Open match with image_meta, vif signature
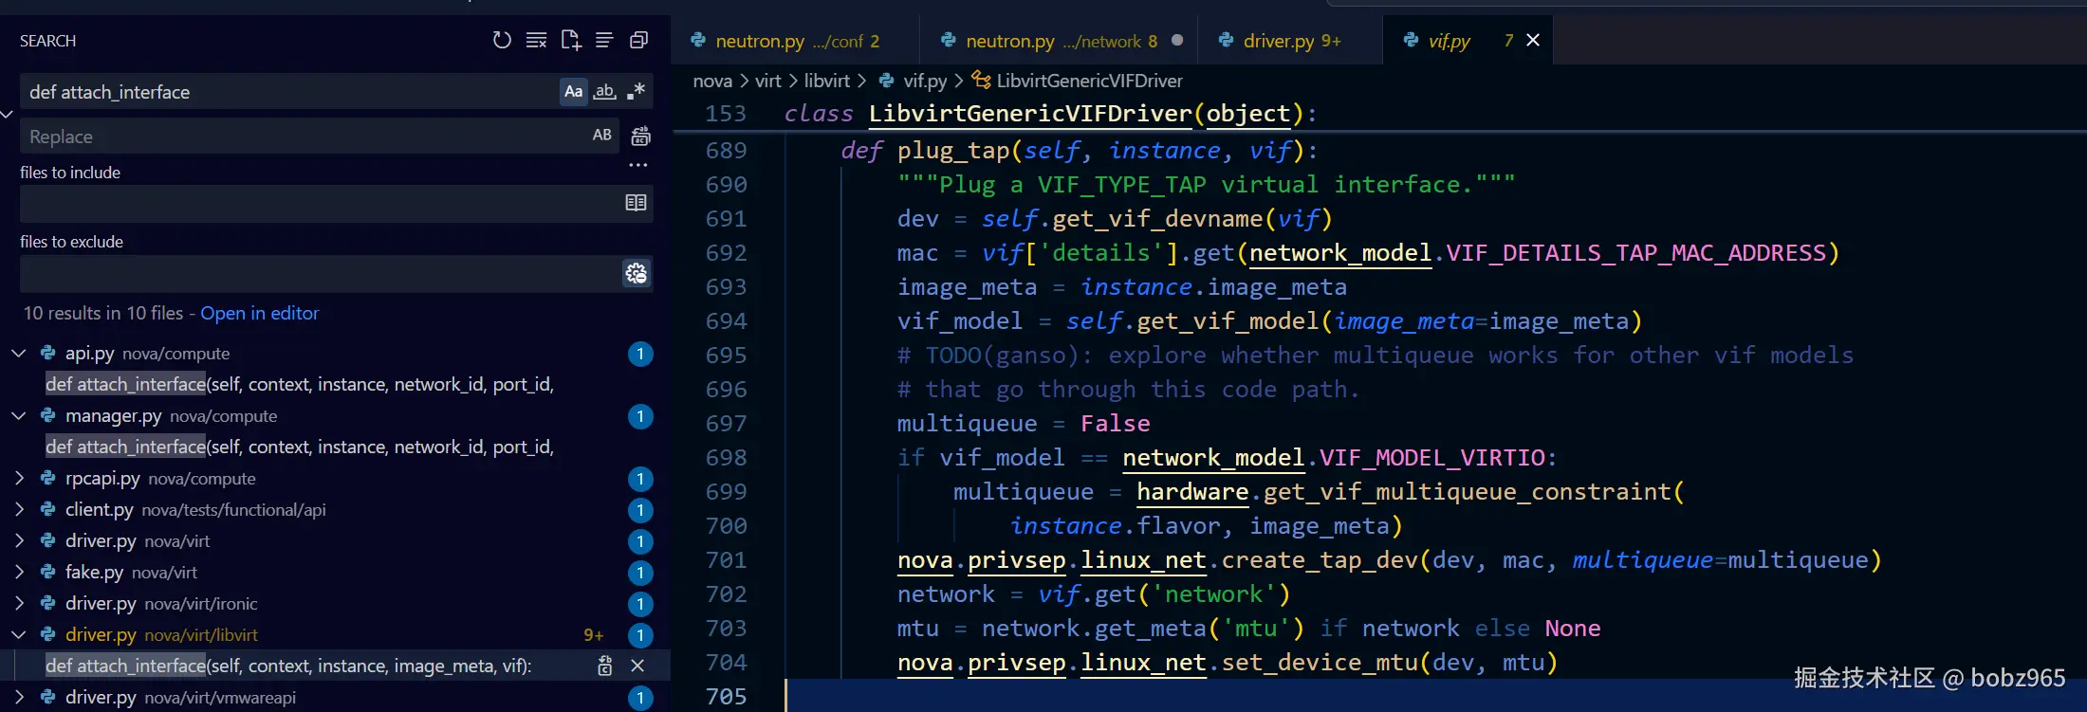2087x712 pixels. tap(288, 666)
